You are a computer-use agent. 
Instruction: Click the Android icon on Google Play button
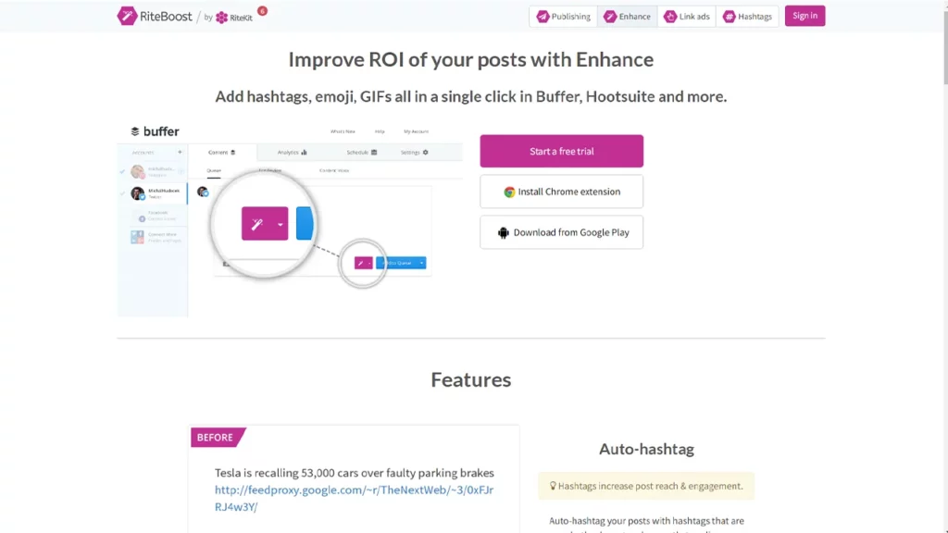click(x=504, y=233)
